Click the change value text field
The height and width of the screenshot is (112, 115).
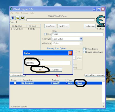48,63
